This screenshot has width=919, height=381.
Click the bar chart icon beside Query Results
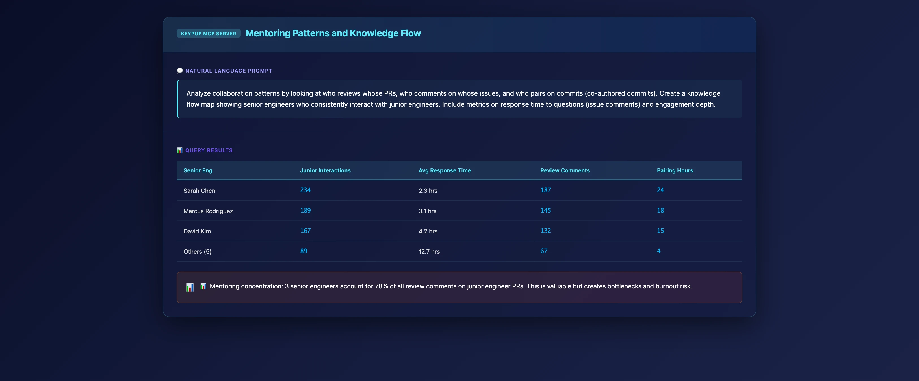coord(180,150)
